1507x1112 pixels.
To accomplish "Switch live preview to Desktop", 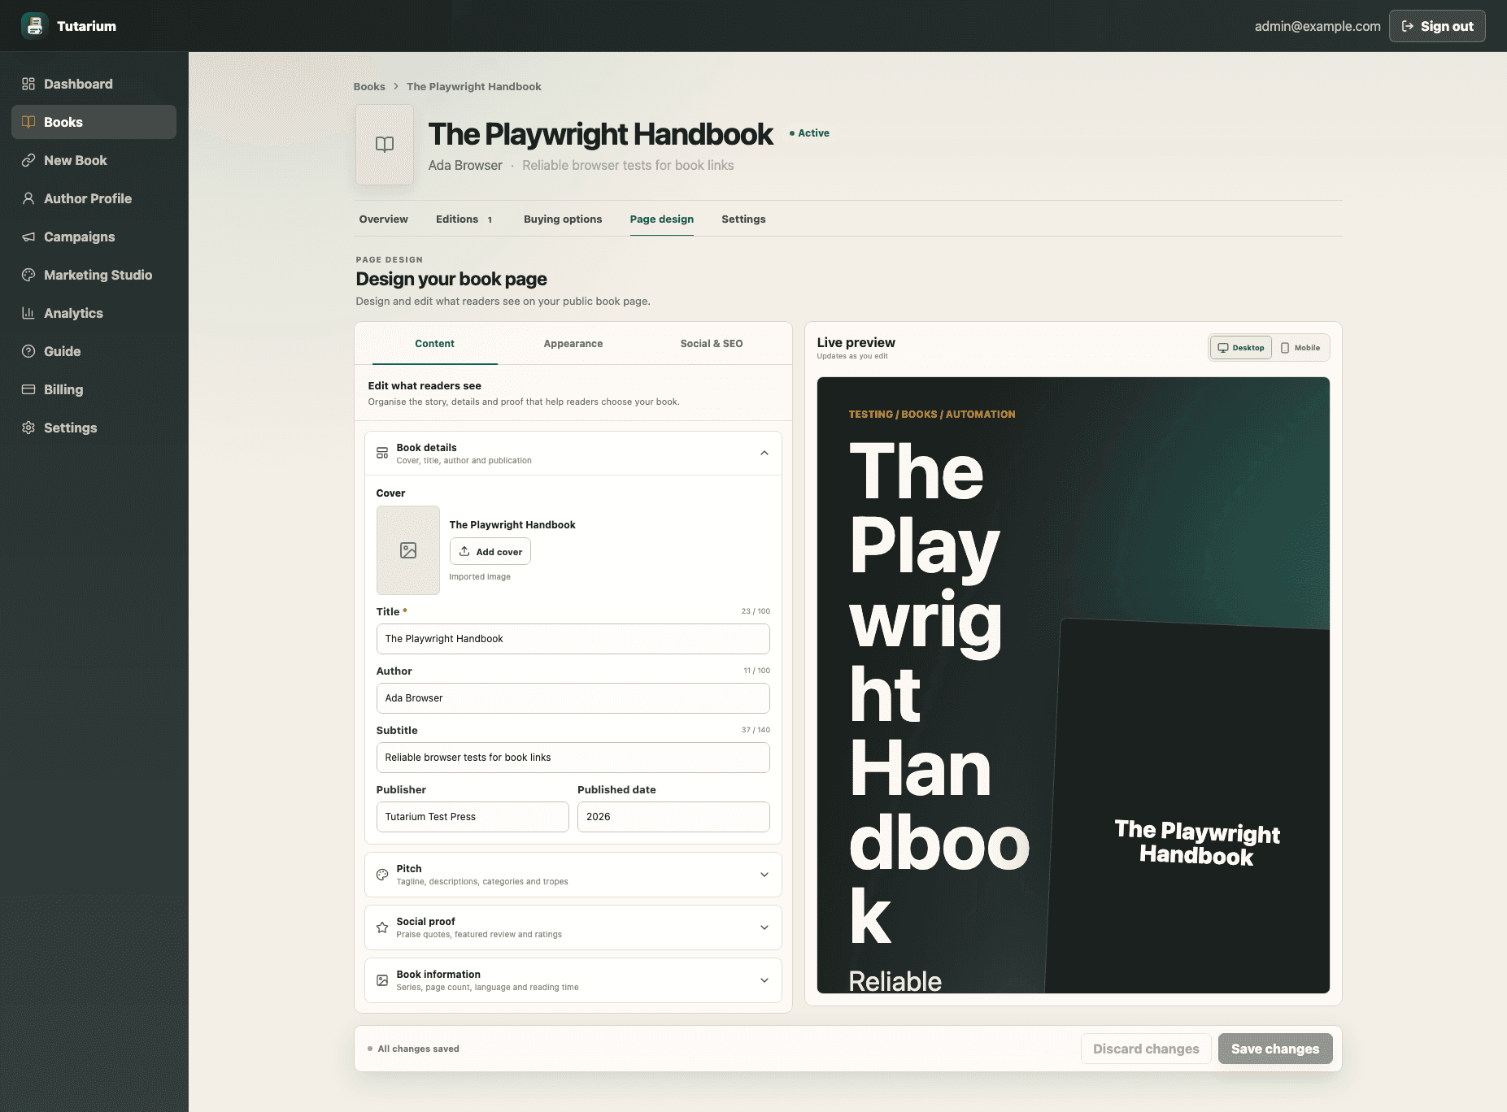I will 1241,348.
